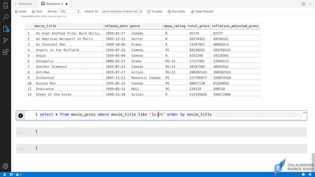Image resolution: width=315 pixels, height=177 pixels.
Task: Click the genre column header
Action: (x=146, y=26)
